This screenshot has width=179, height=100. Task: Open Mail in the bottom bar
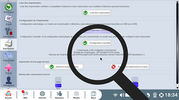(x=25, y=95)
